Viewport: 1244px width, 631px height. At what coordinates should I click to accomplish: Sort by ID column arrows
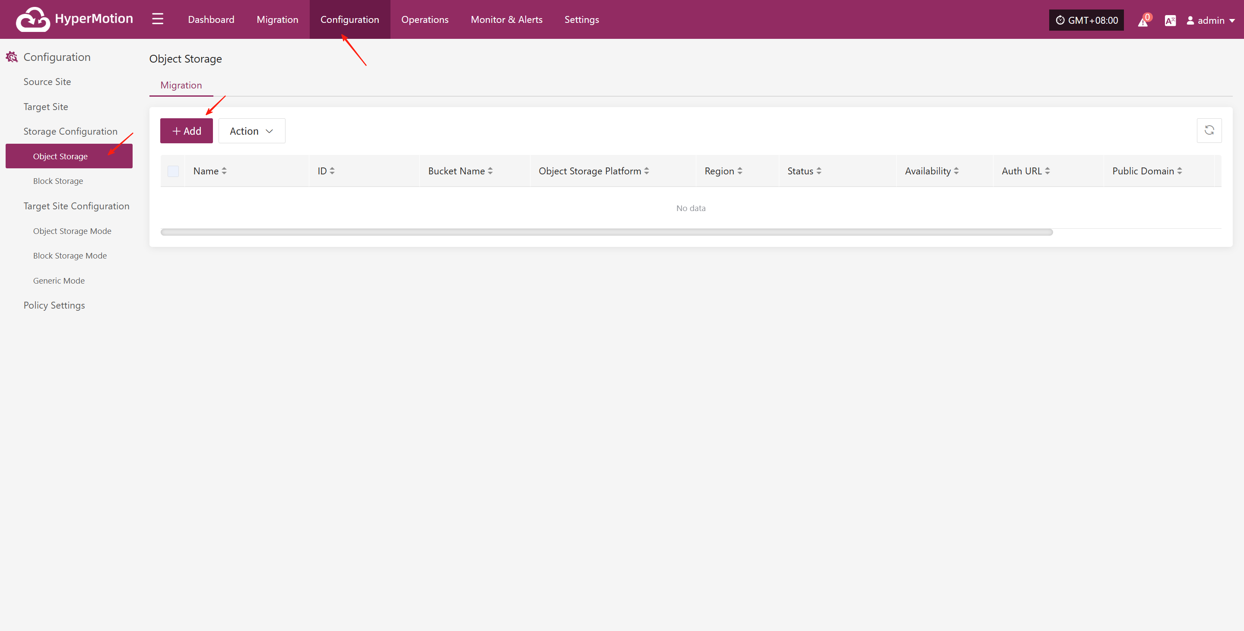(x=332, y=171)
